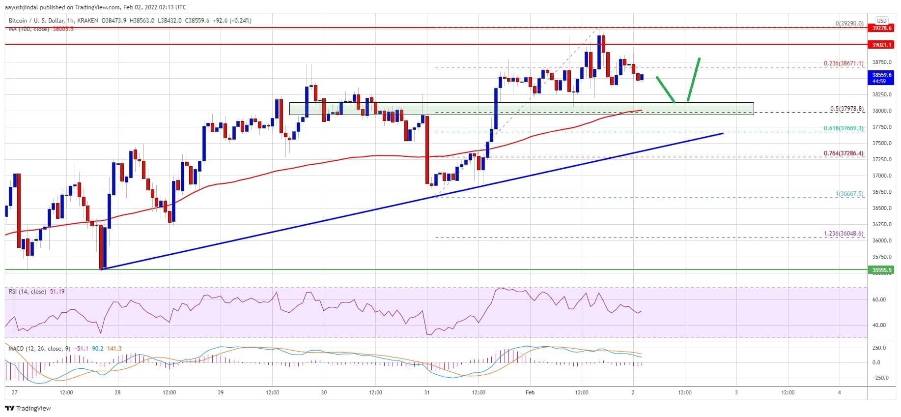This screenshot has width=901, height=417.
Task: Select the 0.5 Fibonacci retracement label
Action: (847, 109)
